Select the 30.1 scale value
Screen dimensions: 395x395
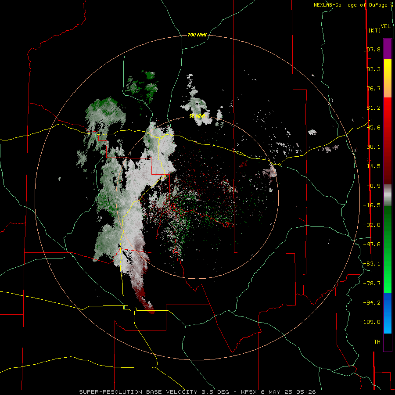coord(373,147)
